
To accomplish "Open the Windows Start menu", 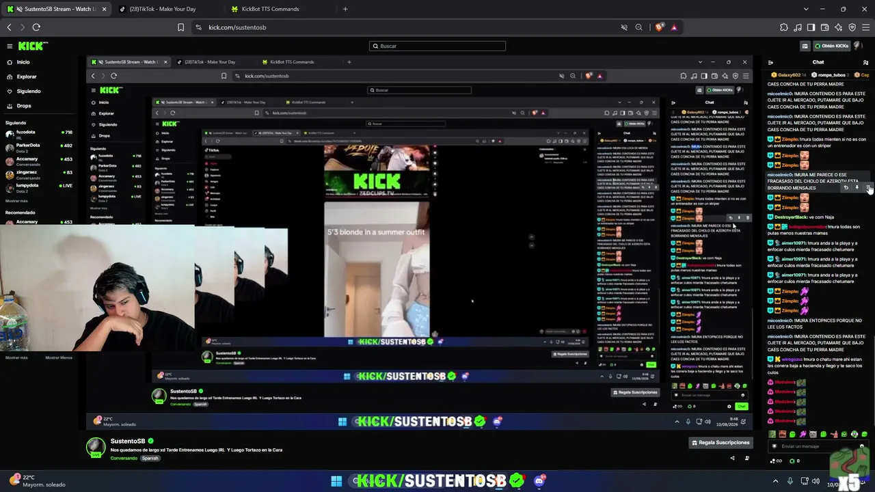I will (x=336, y=481).
